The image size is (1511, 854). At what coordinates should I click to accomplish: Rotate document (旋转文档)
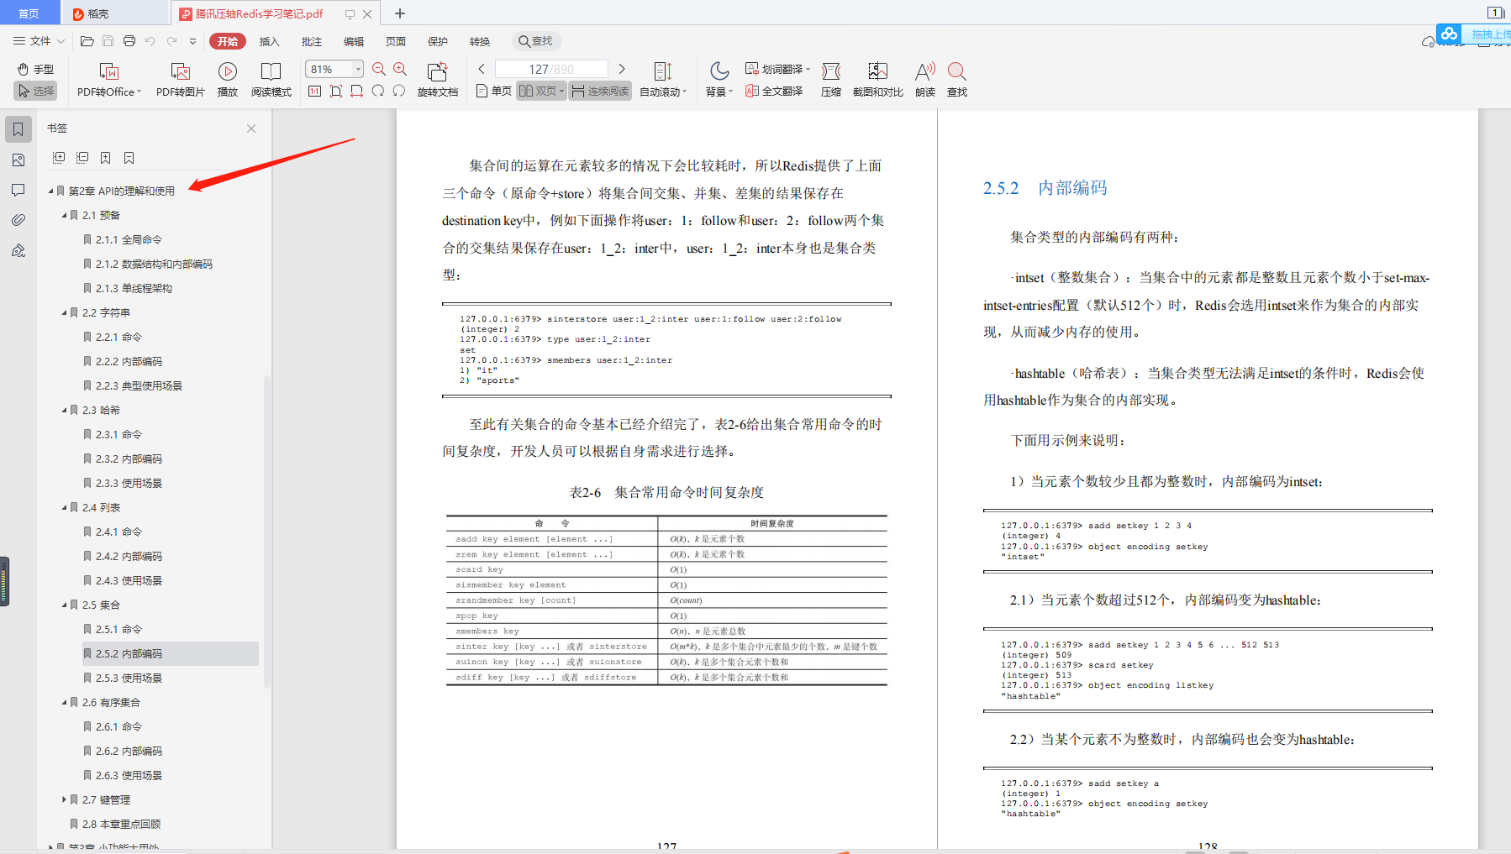click(437, 80)
